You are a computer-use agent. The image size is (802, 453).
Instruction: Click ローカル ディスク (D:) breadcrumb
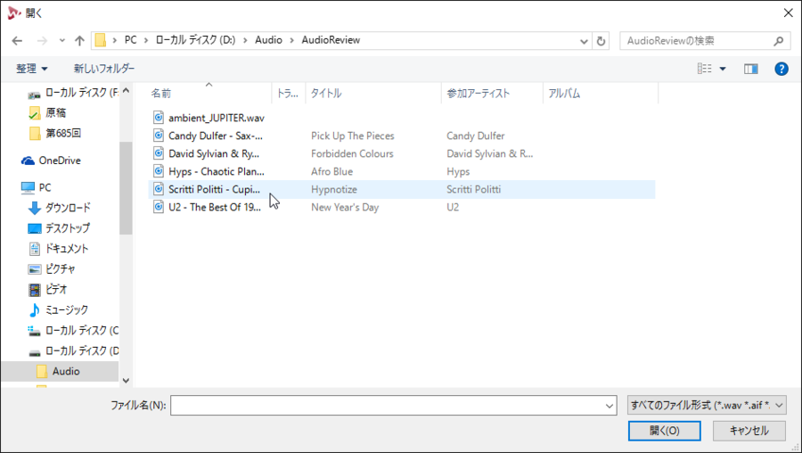coord(195,40)
